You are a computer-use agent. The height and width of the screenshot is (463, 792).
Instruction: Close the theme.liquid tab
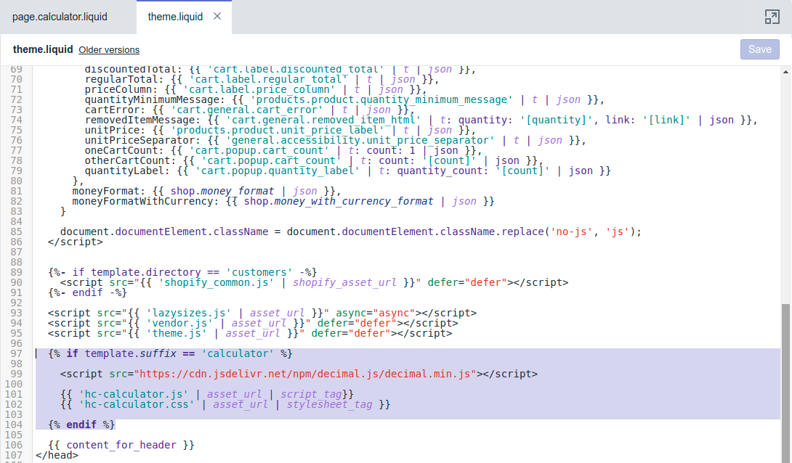[217, 17]
